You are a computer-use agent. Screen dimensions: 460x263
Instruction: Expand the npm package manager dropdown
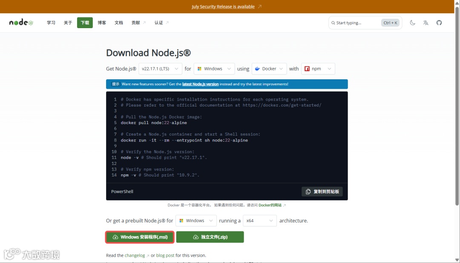318,69
